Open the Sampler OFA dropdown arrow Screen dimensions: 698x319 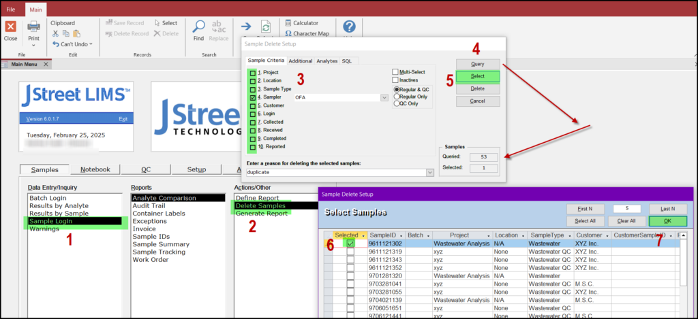(384, 97)
